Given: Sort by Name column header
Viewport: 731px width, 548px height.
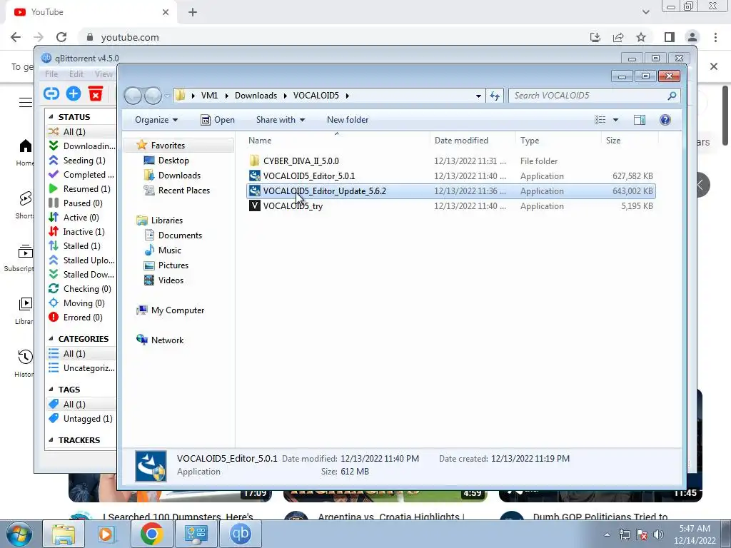Looking at the screenshot, I should [x=260, y=141].
